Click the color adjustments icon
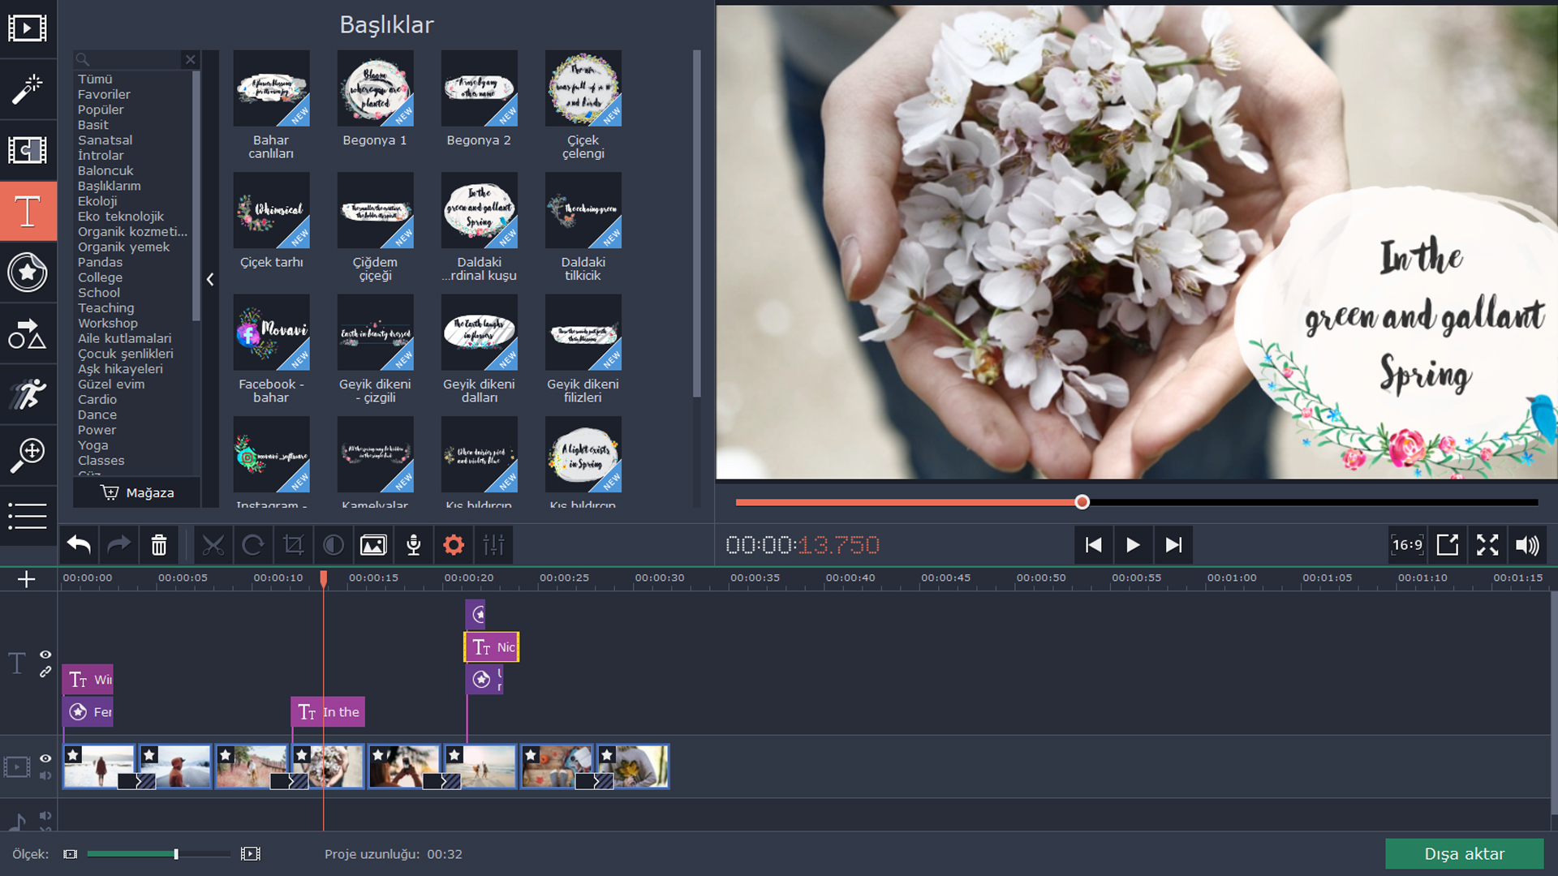 click(334, 545)
